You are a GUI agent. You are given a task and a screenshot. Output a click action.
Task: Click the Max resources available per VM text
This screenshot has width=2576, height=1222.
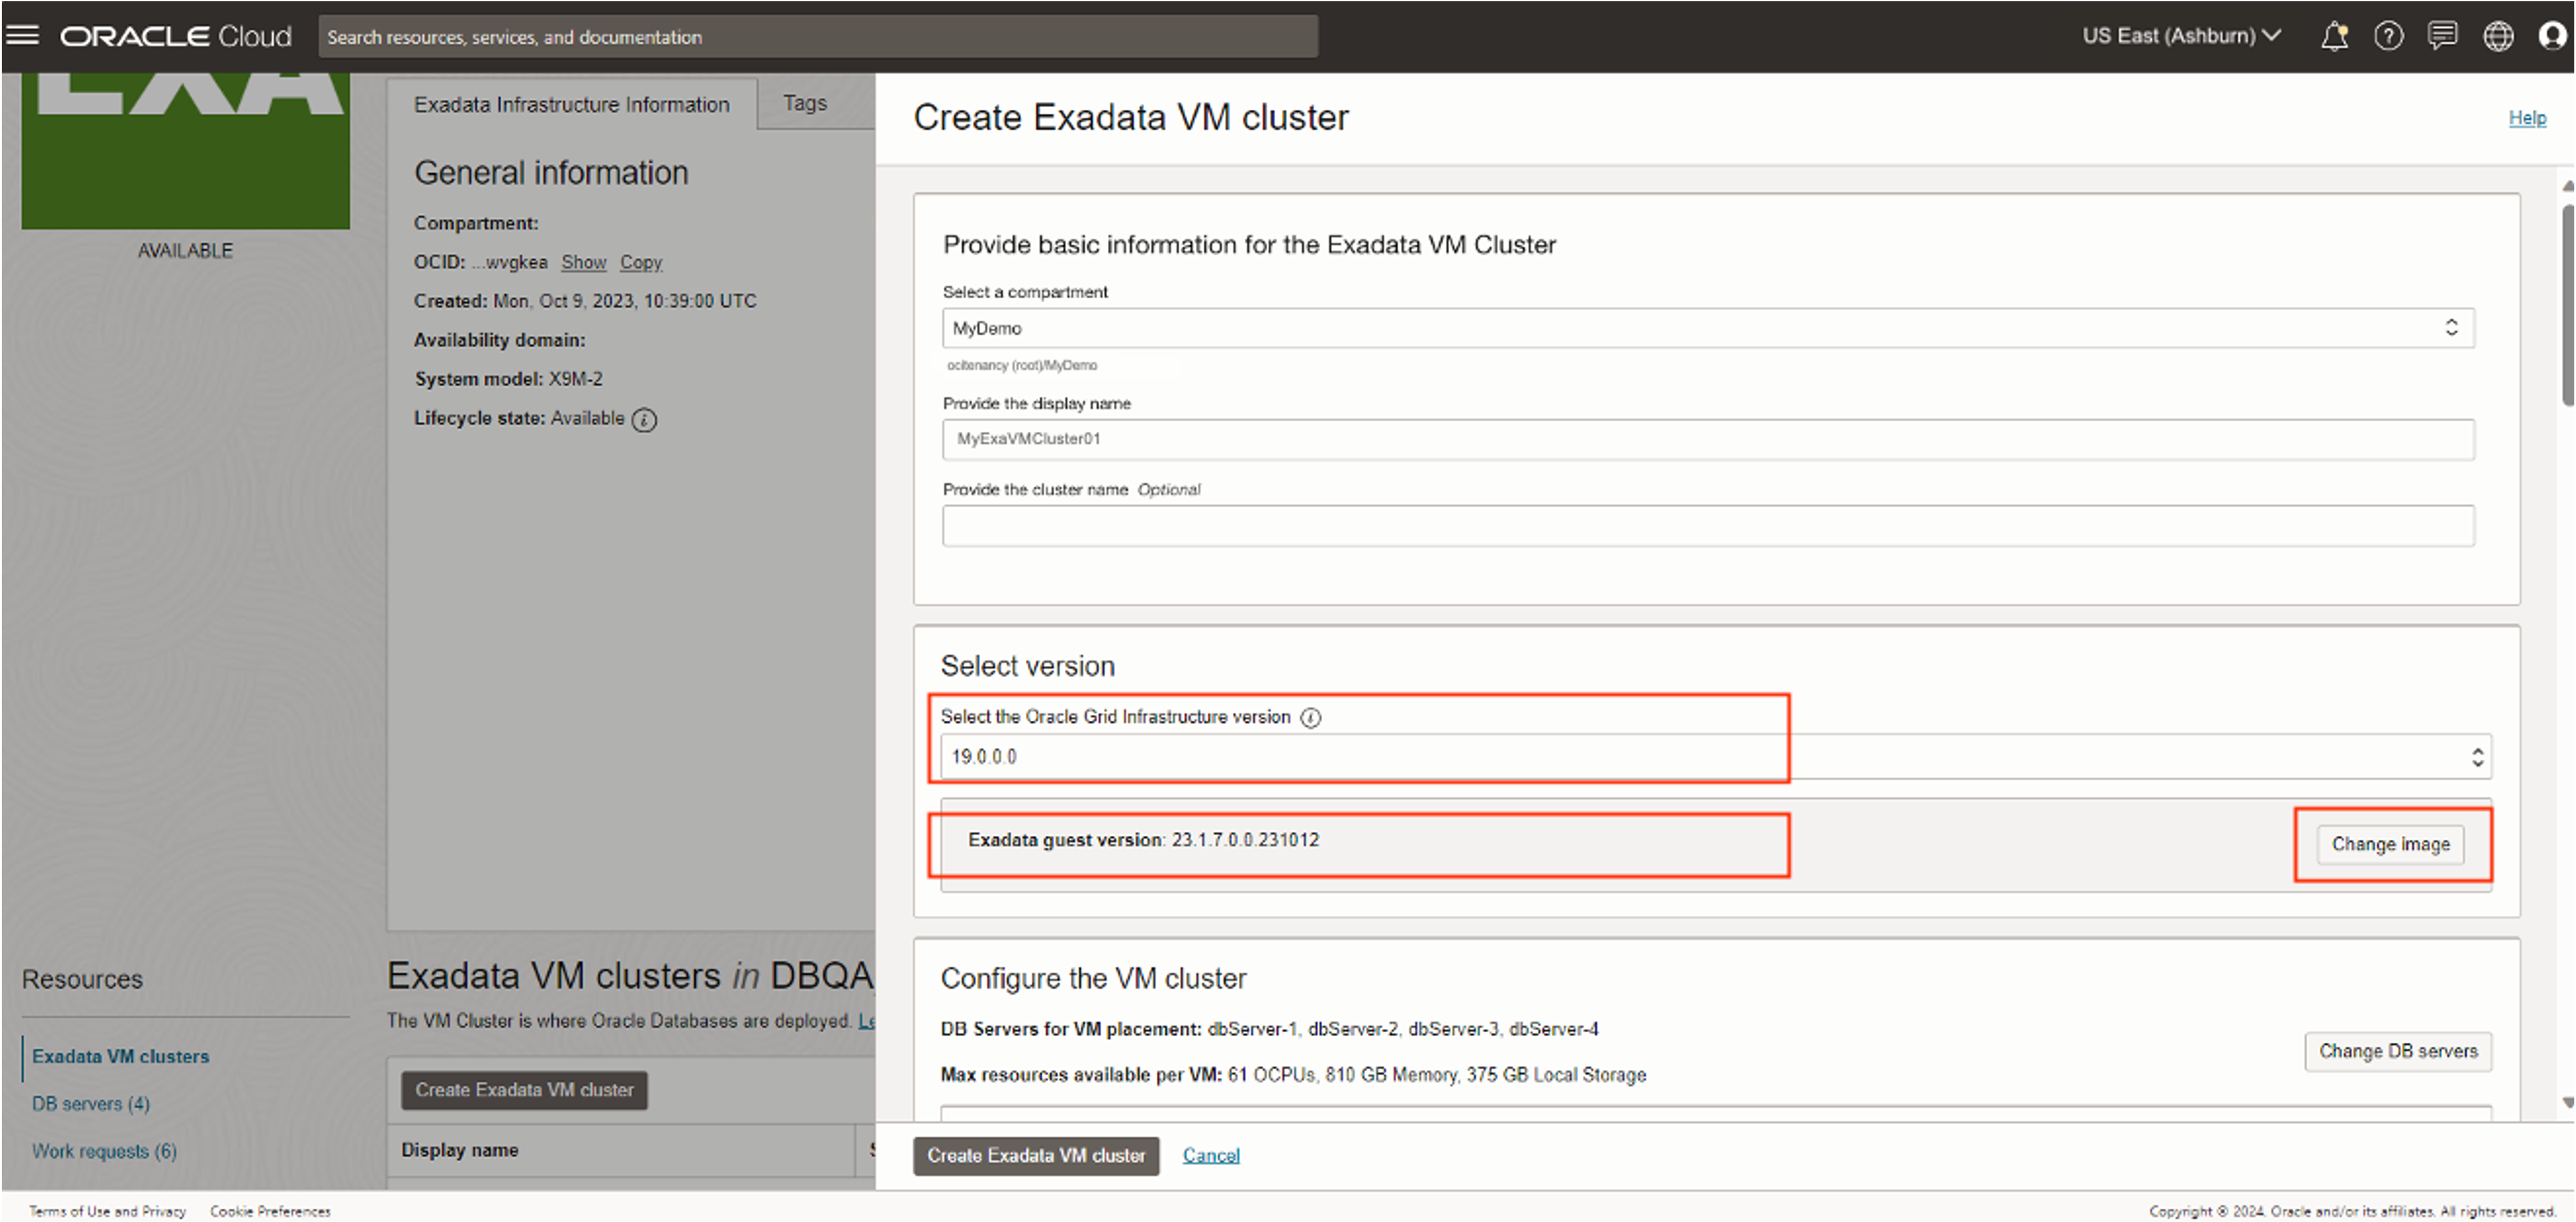point(1293,1074)
